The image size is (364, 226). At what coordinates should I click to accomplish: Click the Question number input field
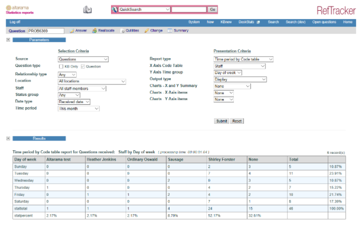point(45,31)
